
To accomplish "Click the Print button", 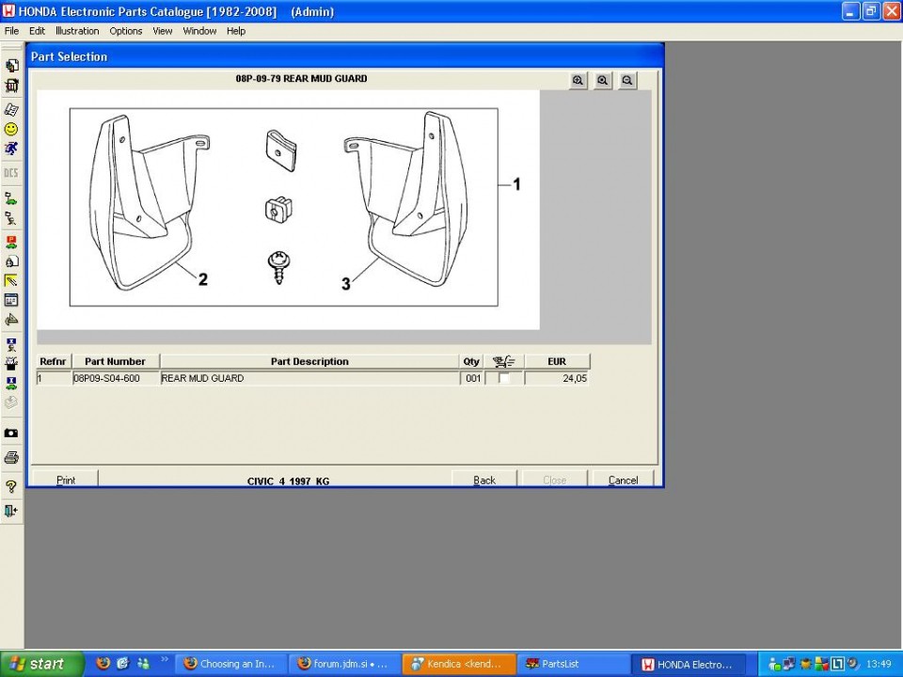I will tap(66, 479).
